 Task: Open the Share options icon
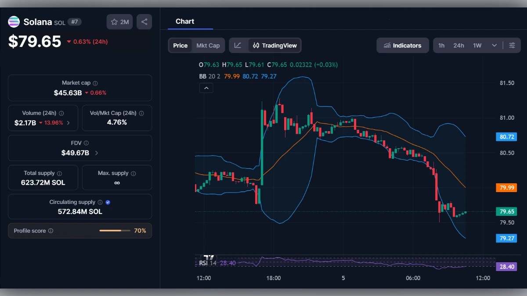pos(144,21)
